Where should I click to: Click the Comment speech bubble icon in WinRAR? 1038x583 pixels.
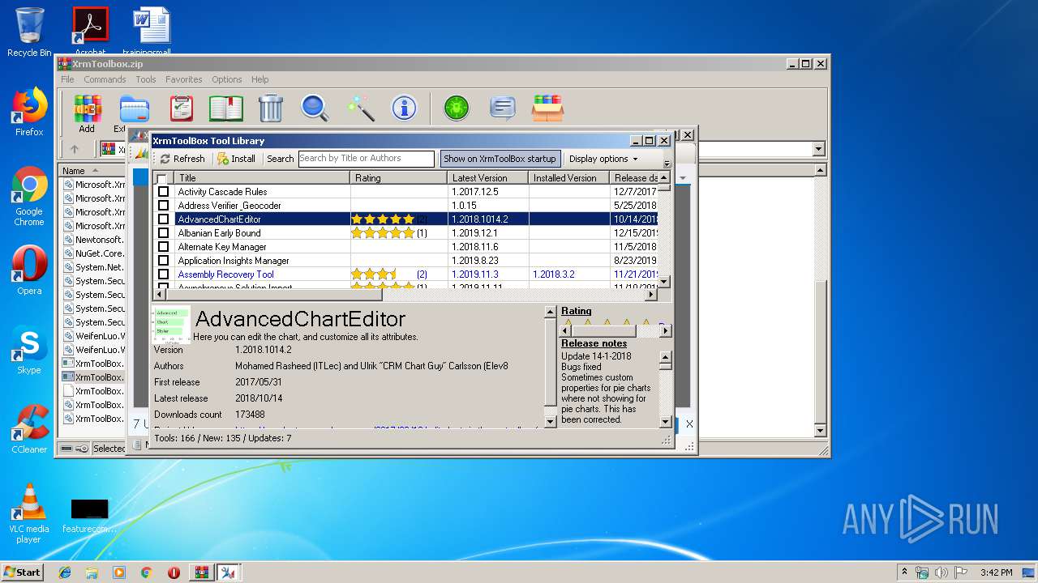[503, 109]
